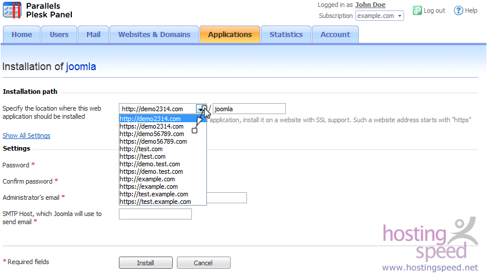Pick https://test.example.com option
Image resolution: width=487 pixels, height=278 pixels.
pyautogui.click(x=163, y=202)
